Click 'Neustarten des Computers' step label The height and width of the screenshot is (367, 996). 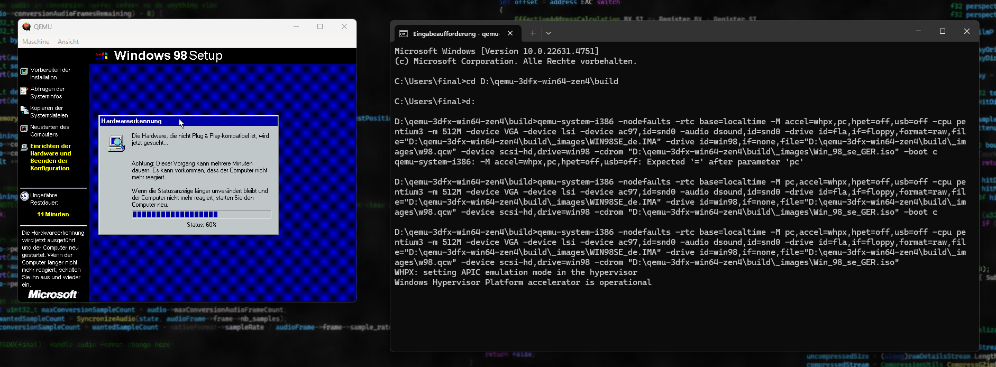click(x=50, y=131)
